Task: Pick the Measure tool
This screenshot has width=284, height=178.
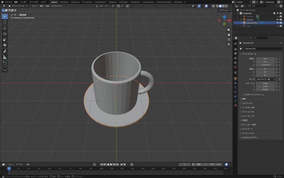Action: pos(5,57)
